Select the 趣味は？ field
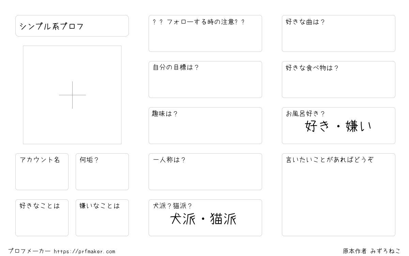This screenshot has width=409, height=256. pos(205,126)
